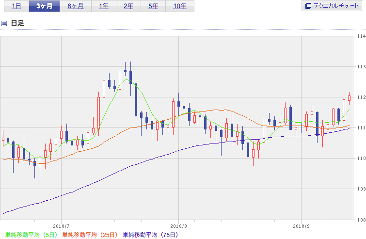Click the 113 price axis label
The image size is (366, 239).
click(x=361, y=67)
